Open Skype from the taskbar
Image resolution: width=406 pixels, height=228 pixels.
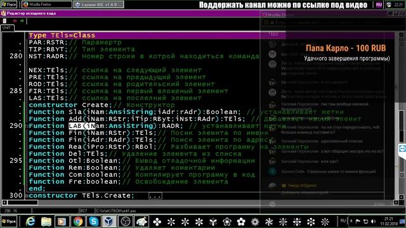point(93,222)
